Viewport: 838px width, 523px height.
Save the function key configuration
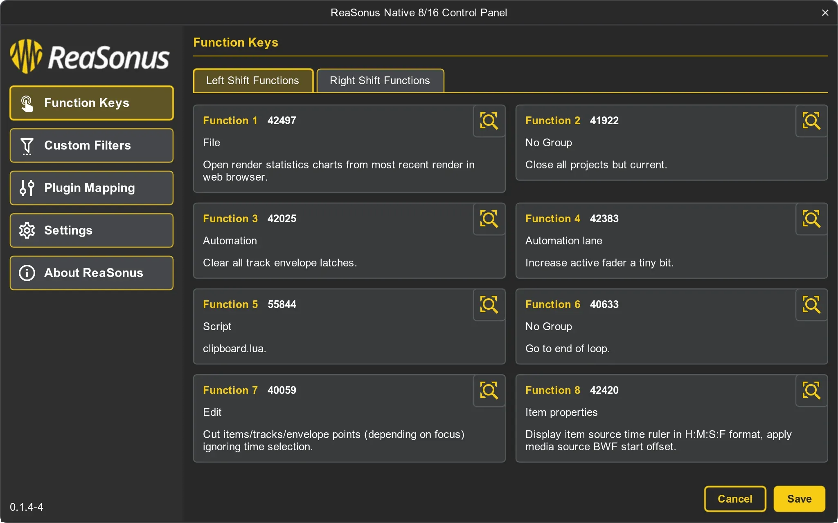(799, 498)
